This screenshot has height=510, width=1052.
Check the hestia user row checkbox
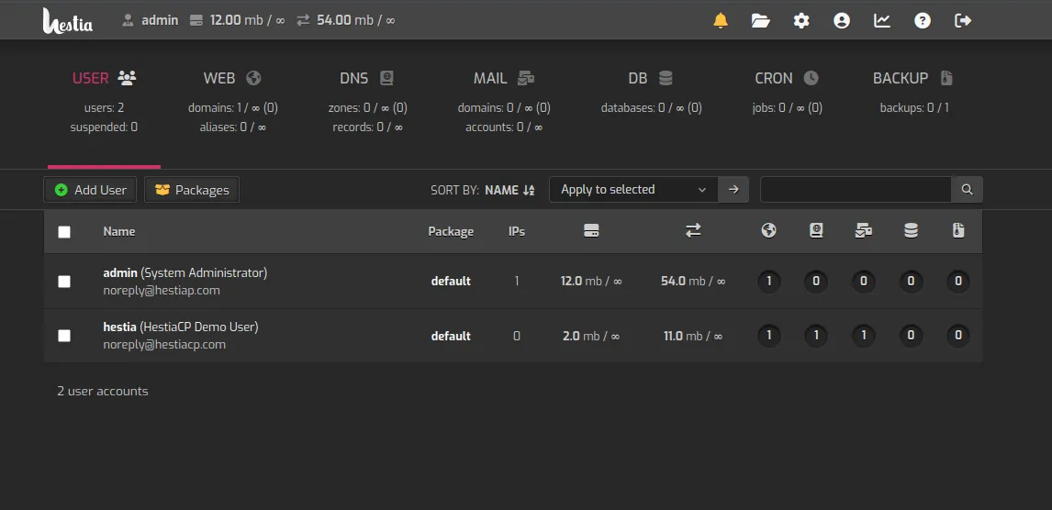[64, 336]
